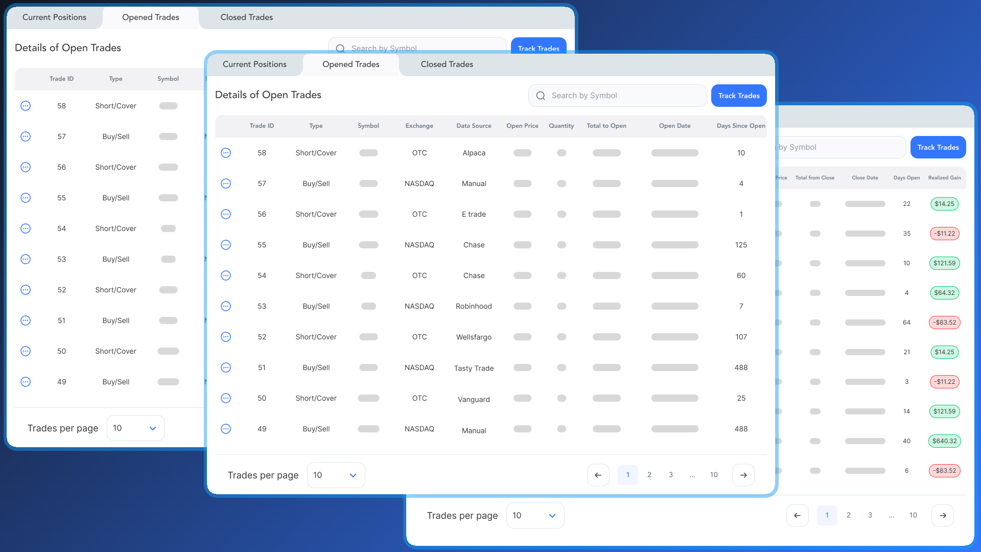
Task: Open options menu for trade 54 in left panel
Action: point(26,228)
